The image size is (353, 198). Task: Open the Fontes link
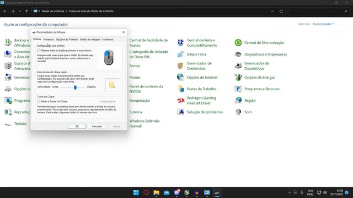pos(135,66)
